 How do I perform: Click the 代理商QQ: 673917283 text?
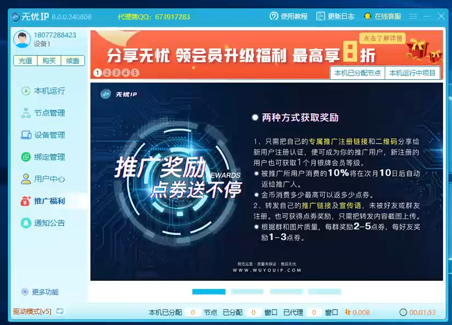point(154,17)
